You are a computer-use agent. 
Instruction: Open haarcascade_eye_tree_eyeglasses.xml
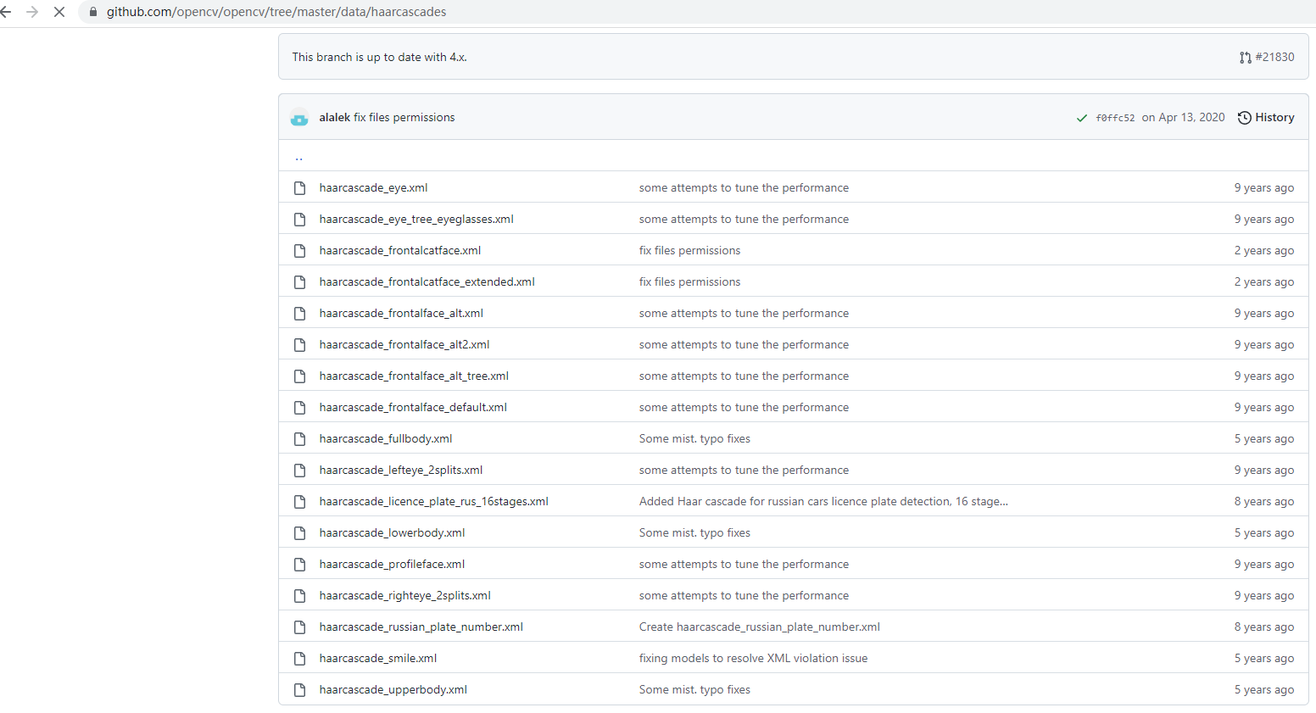coord(416,219)
